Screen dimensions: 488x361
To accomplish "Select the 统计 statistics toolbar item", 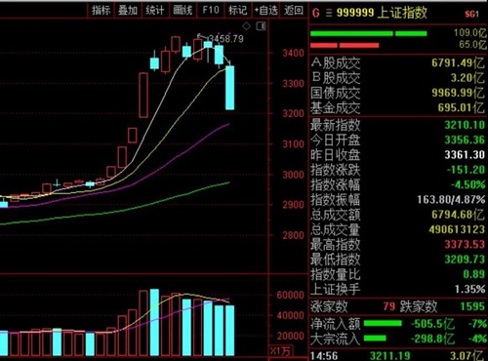I will 155,10.
